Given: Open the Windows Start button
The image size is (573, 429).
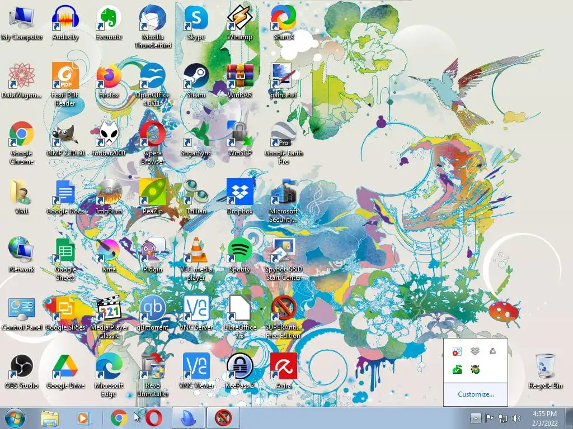Looking at the screenshot, I should [15, 418].
